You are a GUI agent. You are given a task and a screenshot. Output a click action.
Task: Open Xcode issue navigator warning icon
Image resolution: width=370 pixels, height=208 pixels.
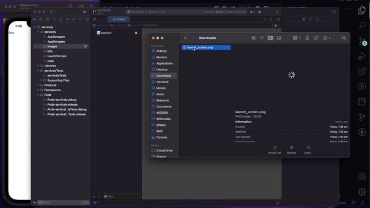61,19
